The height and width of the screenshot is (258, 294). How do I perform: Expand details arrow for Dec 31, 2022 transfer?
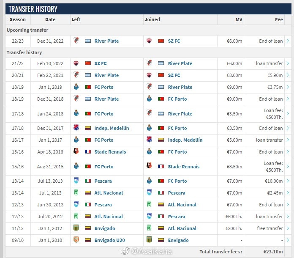[288, 41]
